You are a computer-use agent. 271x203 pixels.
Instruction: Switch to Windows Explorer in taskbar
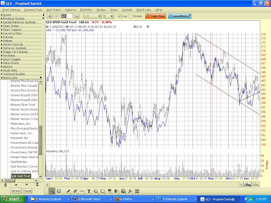pyautogui.click(x=50, y=199)
